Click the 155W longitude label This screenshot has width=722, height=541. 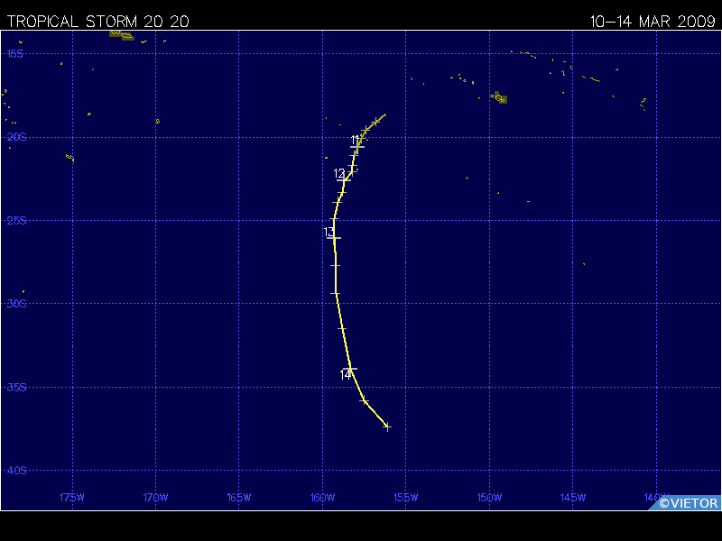[405, 498]
